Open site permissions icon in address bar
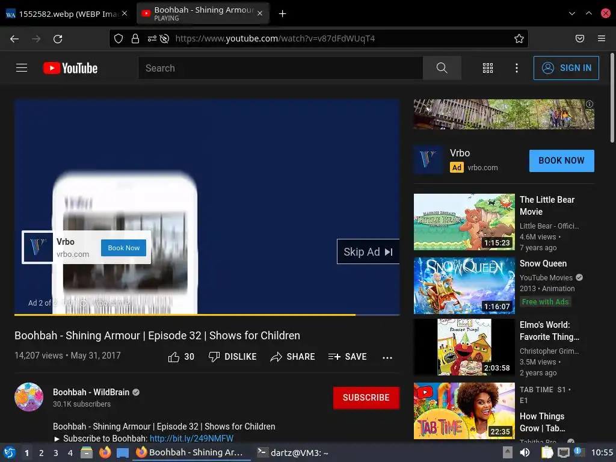616x462 pixels. pos(152,38)
